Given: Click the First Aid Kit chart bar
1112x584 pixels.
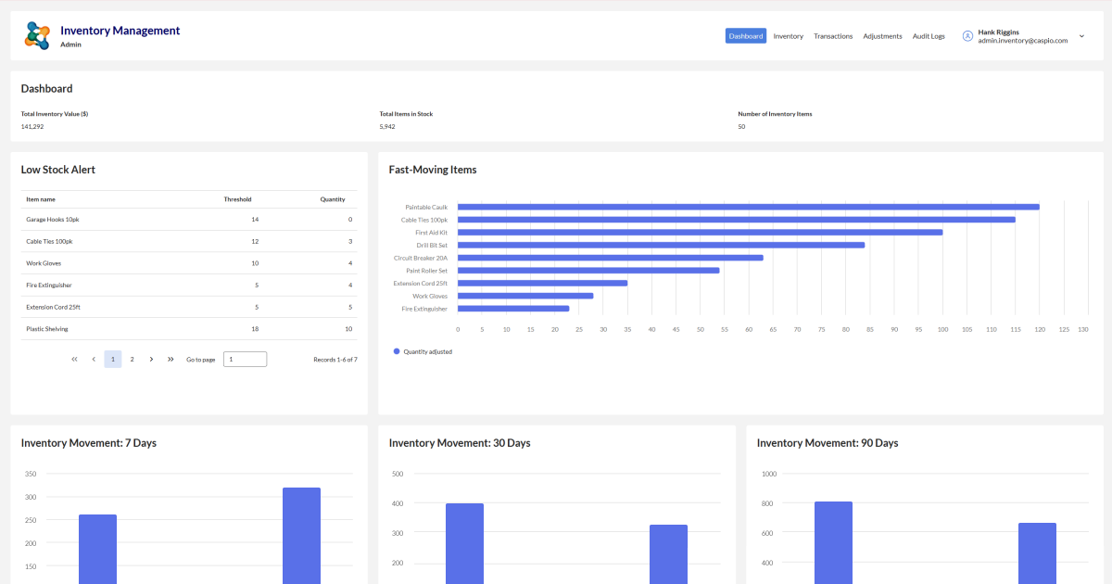Looking at the screenshot, I should [x=701, y=232].
